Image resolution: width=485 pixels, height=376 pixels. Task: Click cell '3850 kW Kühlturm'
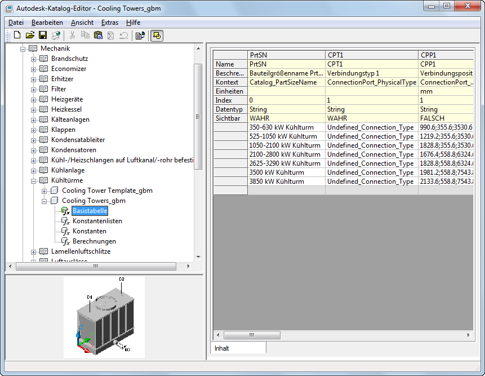(x=286, y=182)
